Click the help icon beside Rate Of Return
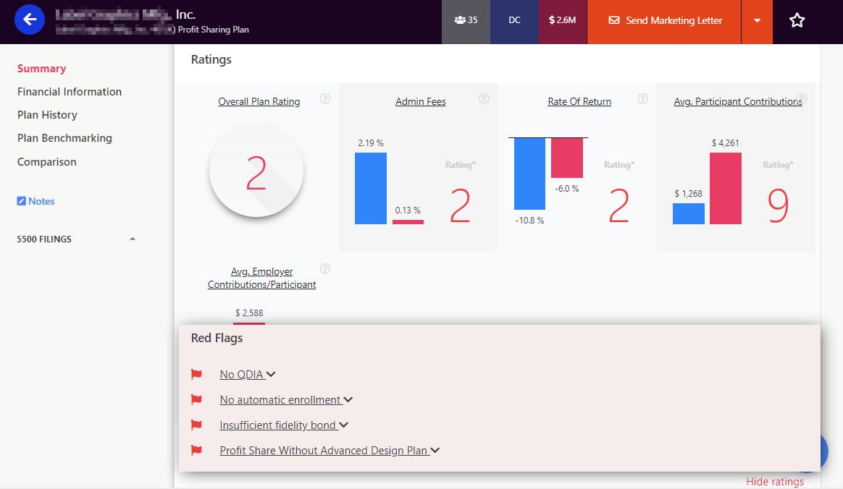The height and width of the screenshot is (489, 843). tap(642, 99)
